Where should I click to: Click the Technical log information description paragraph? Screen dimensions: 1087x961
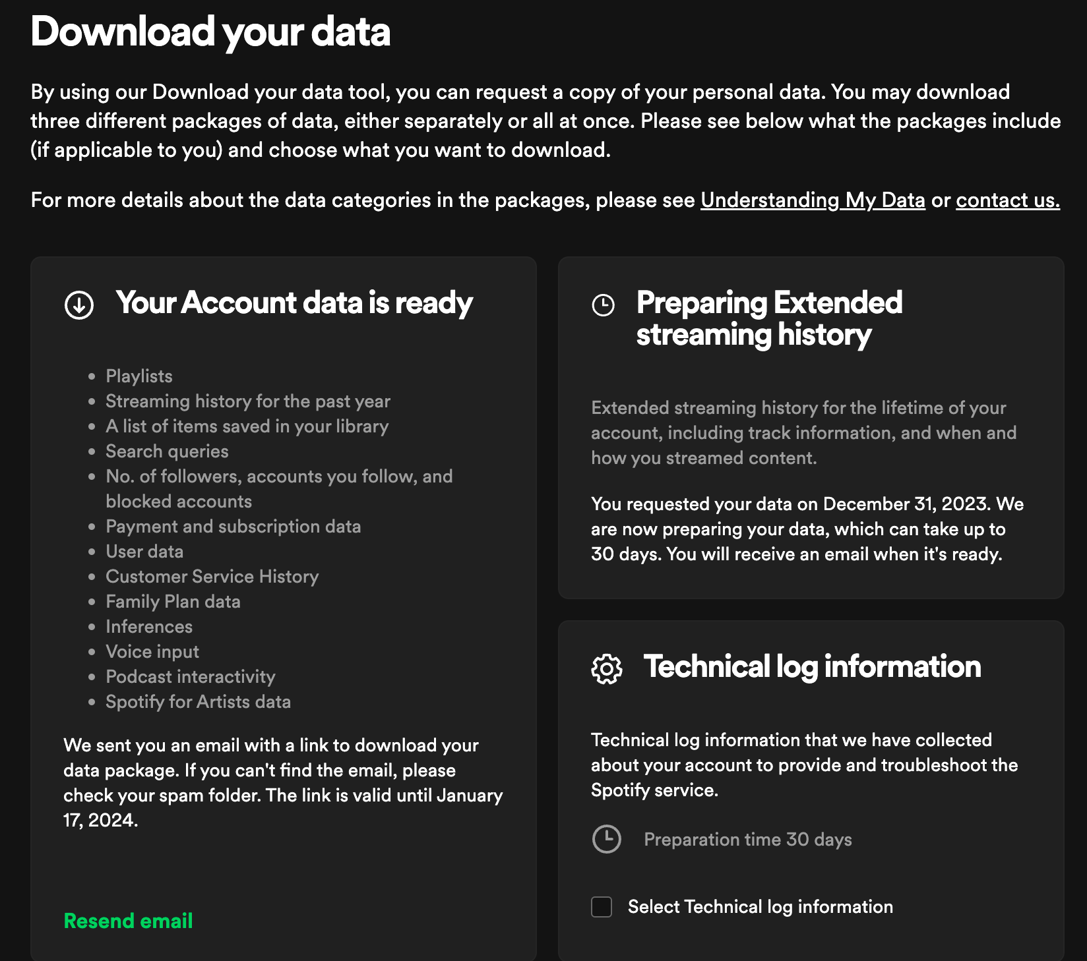pos(804,765)
